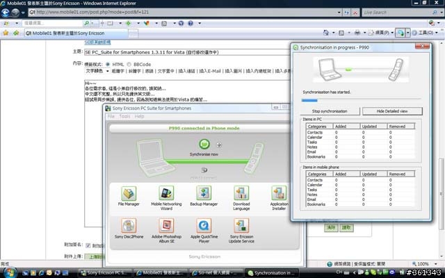Open Sony Disc2Phone
Screen dimensions: 445x278
[129, 229]
